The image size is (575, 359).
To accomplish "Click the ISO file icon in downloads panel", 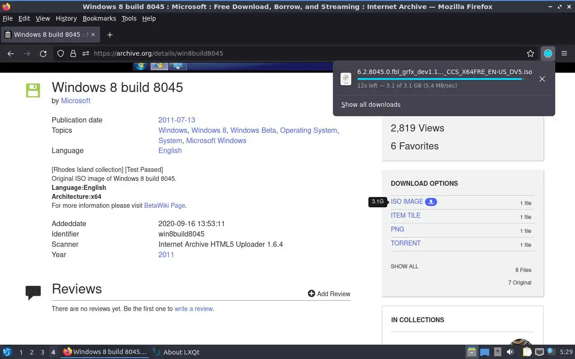I will [x=346, y=79].
